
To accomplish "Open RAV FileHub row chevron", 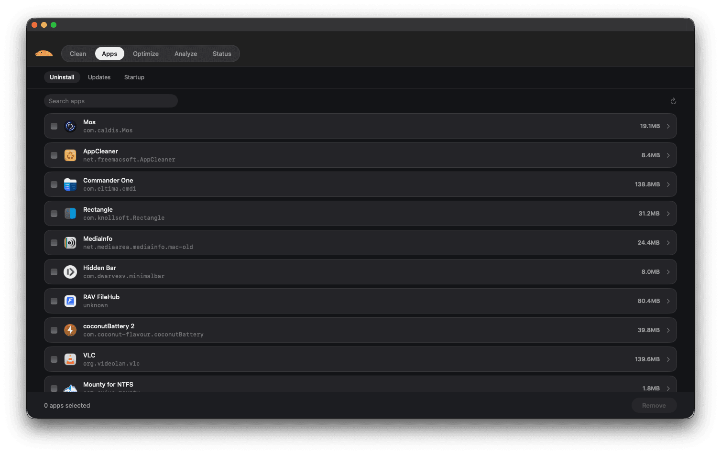I will click(668, 301).
